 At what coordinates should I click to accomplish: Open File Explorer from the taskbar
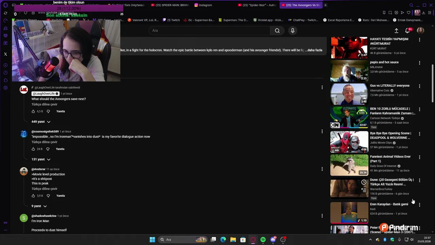click(x=233, y=240)
